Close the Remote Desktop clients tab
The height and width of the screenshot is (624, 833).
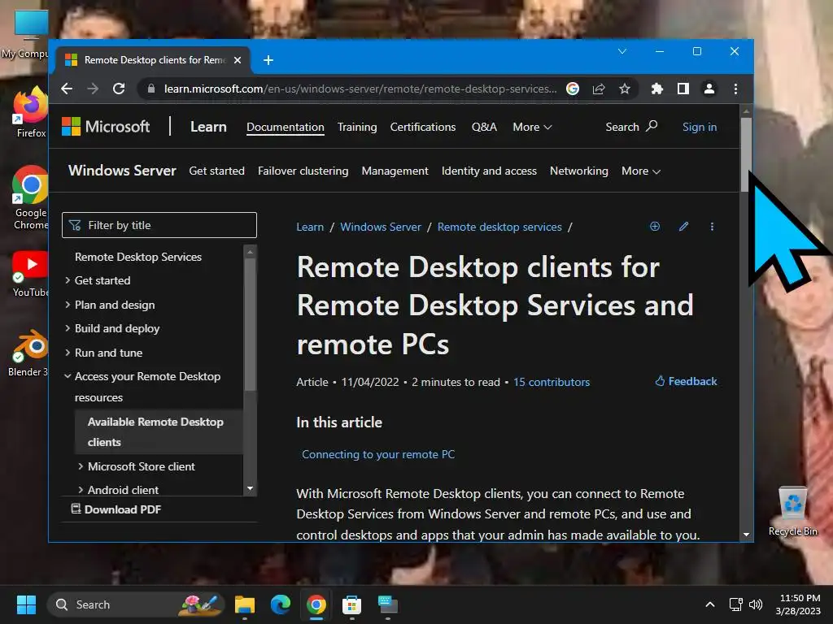coord(238,60)
